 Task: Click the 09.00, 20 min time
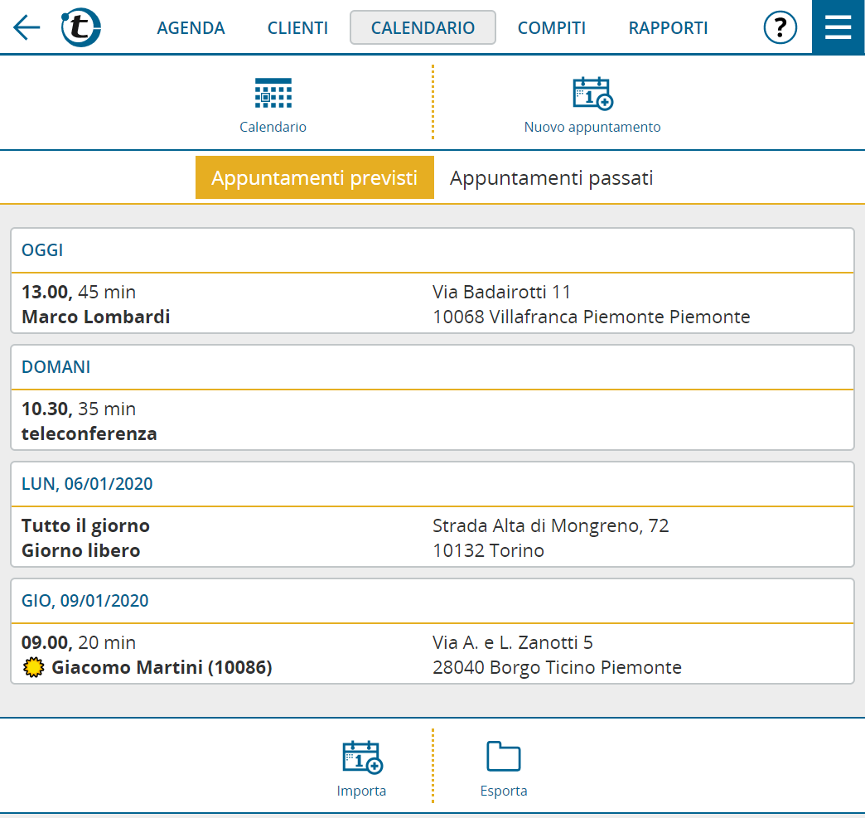[x=79, y=643]
